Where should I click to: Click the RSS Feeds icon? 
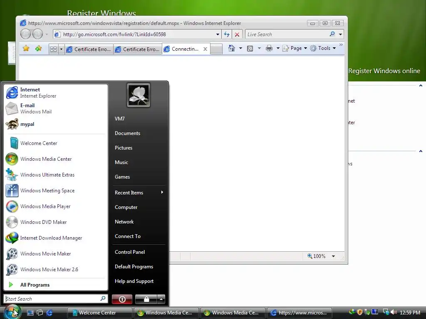pyautogui.click(x=250, y=49)
